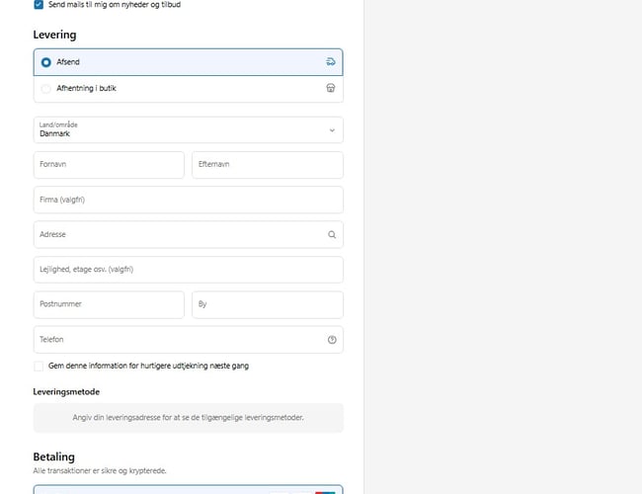Select the Firma (valgfri) field

(x=188, y=200)
